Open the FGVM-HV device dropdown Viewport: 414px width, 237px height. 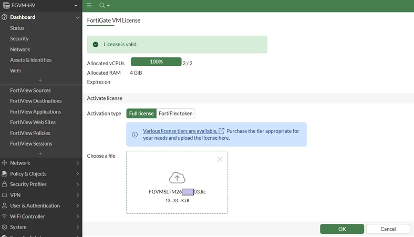76,6
